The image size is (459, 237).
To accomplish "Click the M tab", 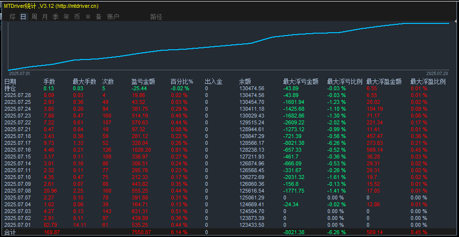I will pyautogui.click(x=88, y=17).
